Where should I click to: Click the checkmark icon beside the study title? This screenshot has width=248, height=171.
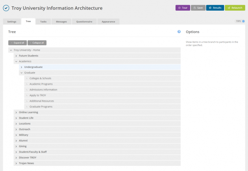[x=6, y=8]
